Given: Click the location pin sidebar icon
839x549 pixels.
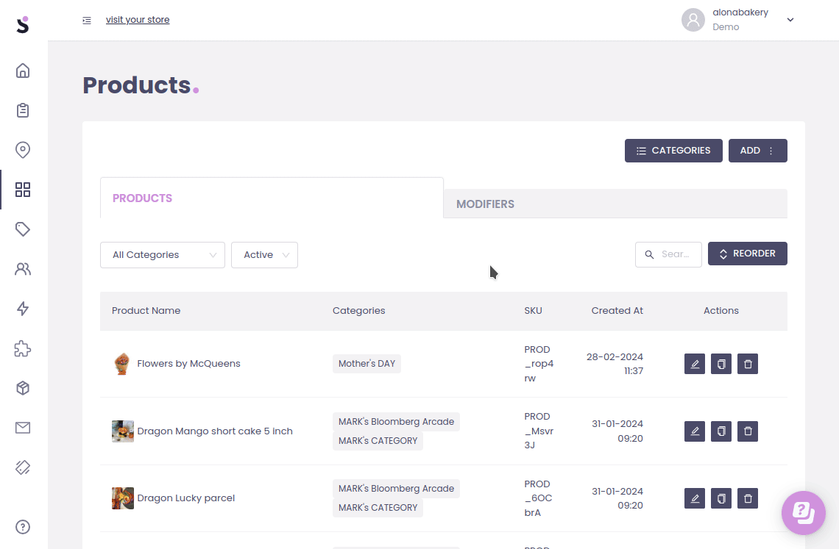Looking at the screenshot, I should pos(23,150).
